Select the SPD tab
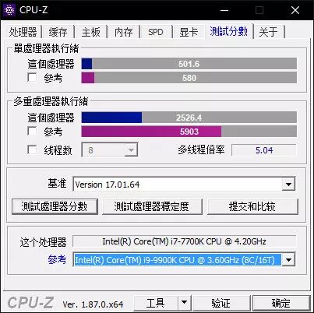Viewport: 314px width, 313px height. click(156, 32)
